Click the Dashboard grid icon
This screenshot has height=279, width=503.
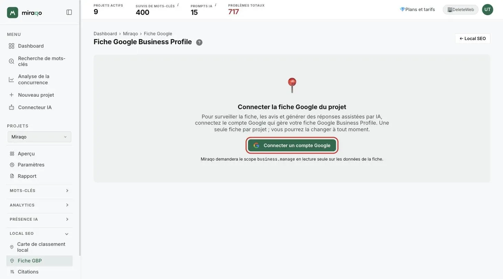pyautogui.click(x=11, y=46)
